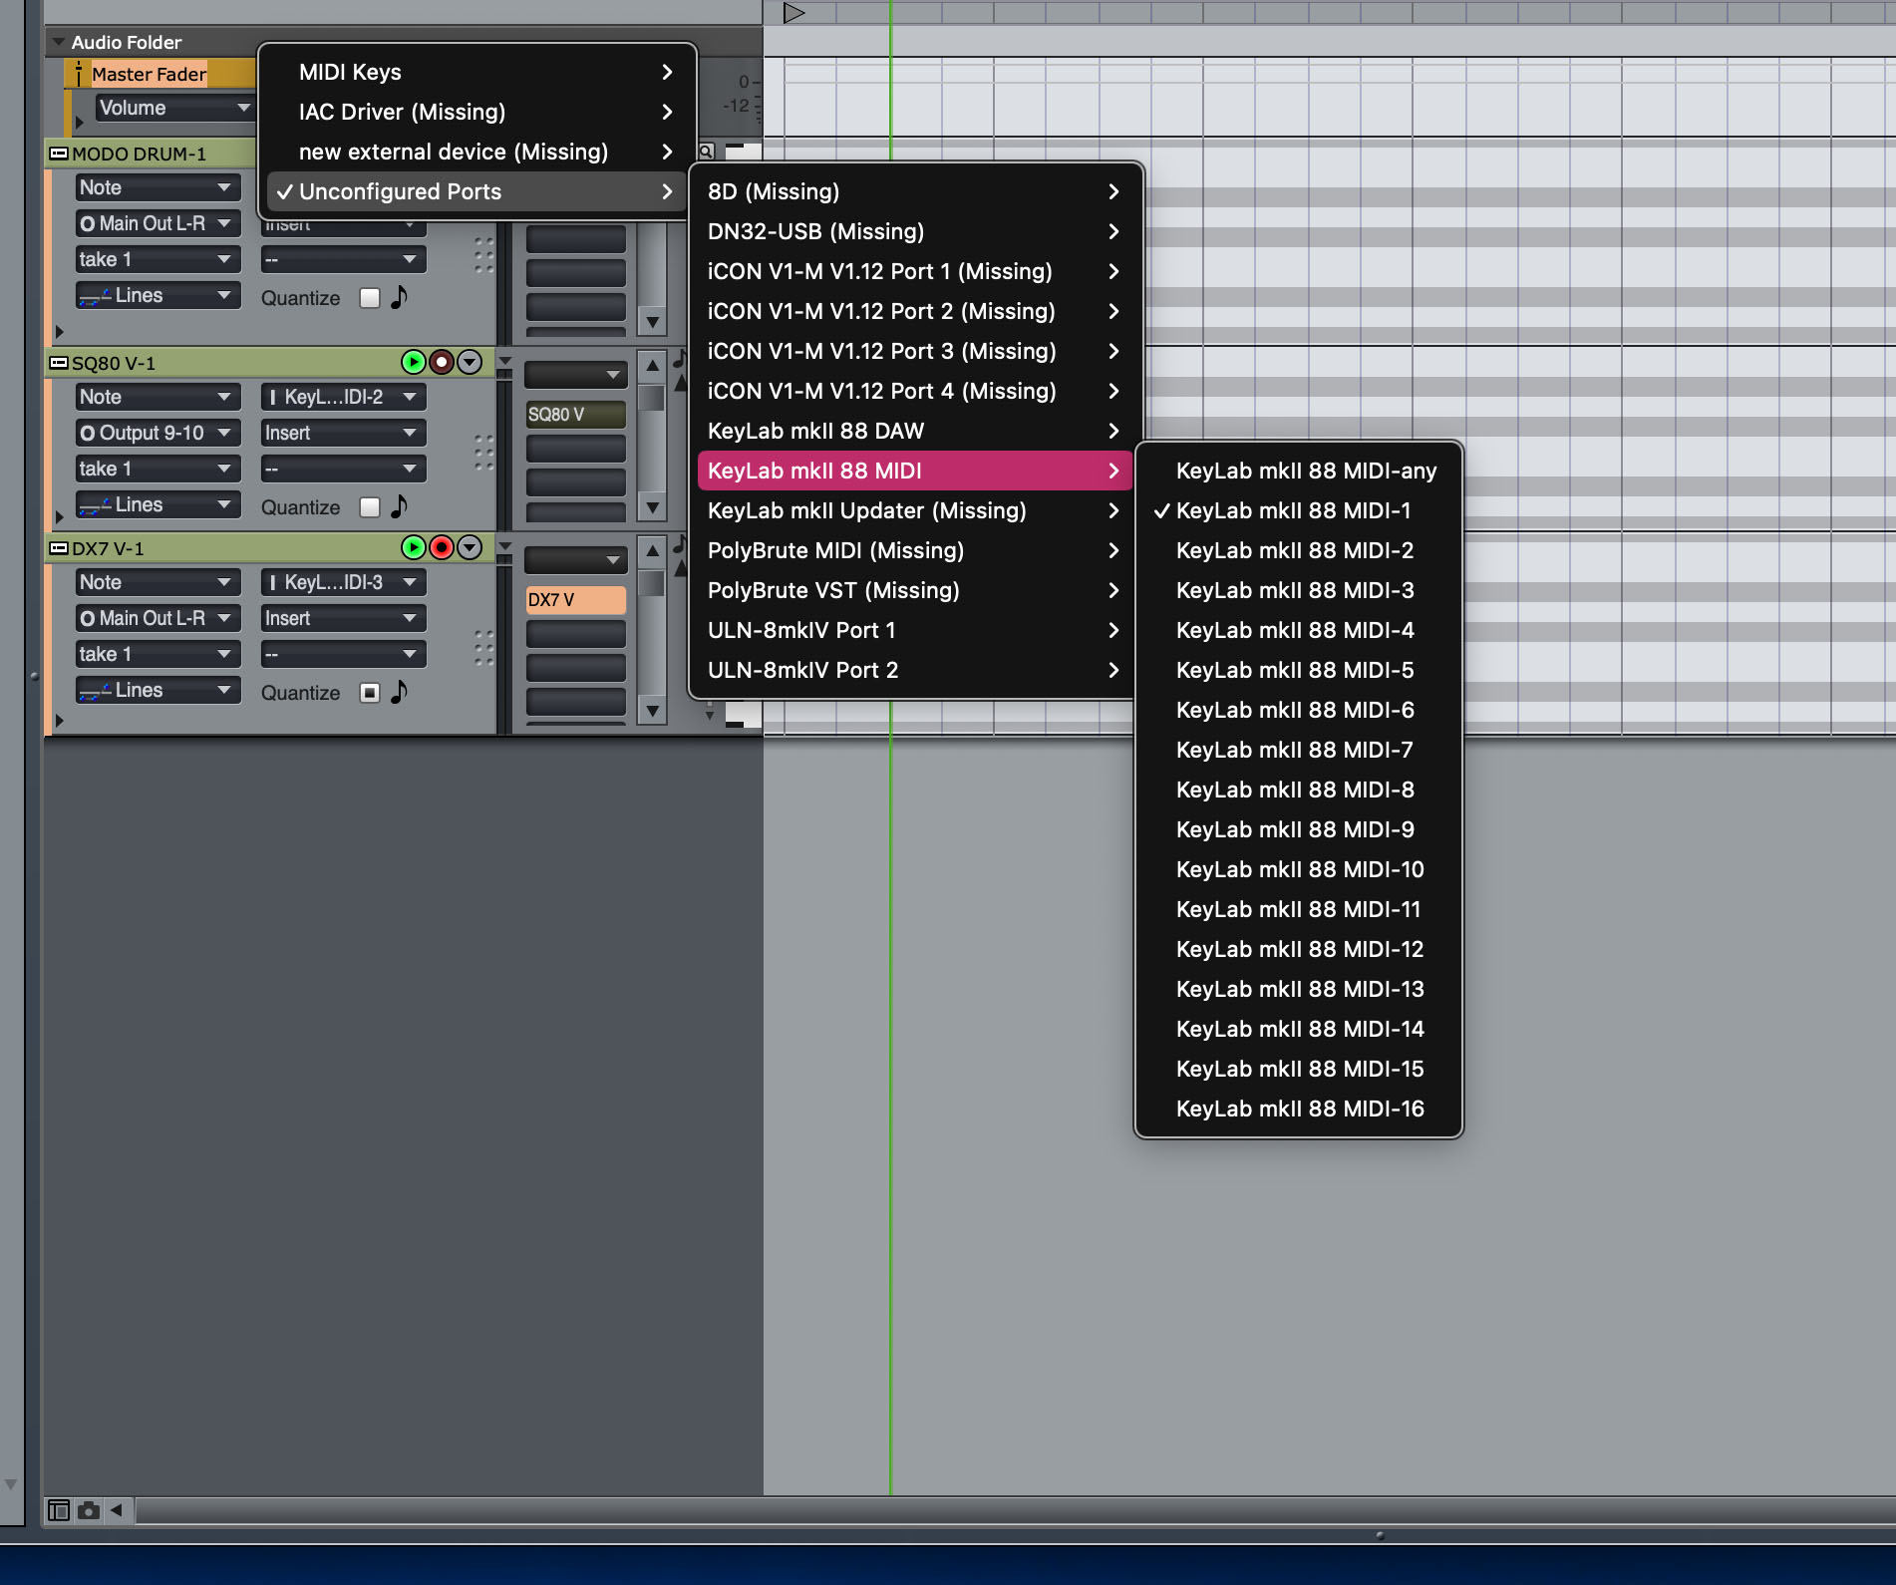The width and height of the screenshot is (1896, 1585).
Task: Click the drag grip dots on DX7 V-1
Action: (483, 647)
